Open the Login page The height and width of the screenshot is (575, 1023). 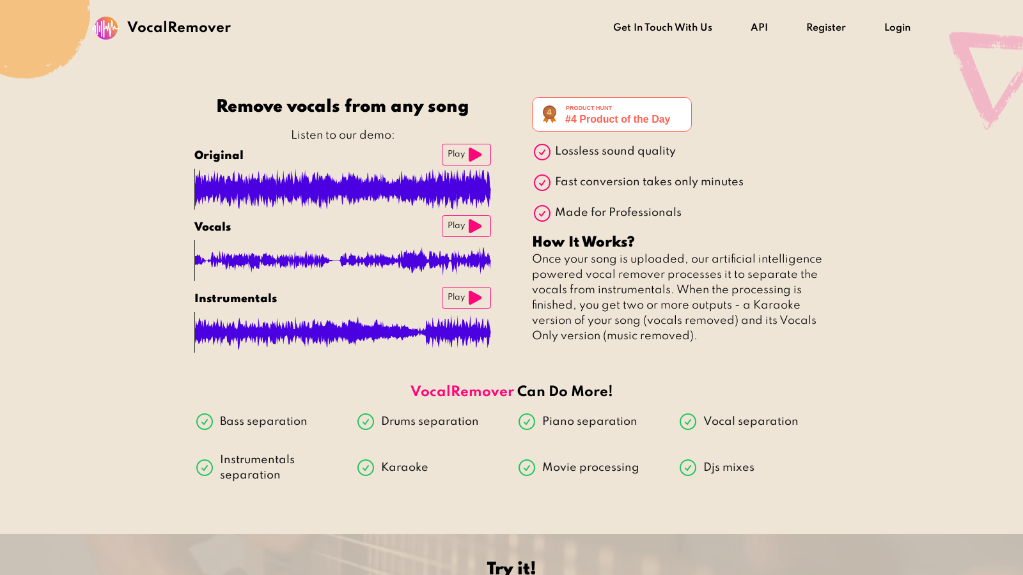click(x=897, y=27)
